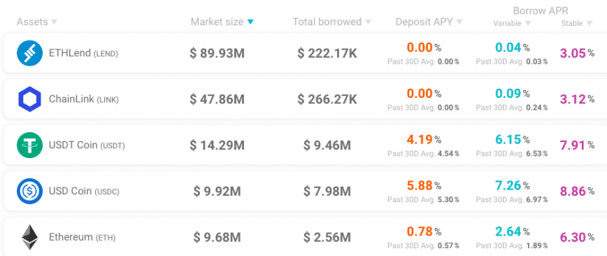Click the ETHLend LEND token icon
The height and width of the screenshot is (256, 607).
(29, 53)
